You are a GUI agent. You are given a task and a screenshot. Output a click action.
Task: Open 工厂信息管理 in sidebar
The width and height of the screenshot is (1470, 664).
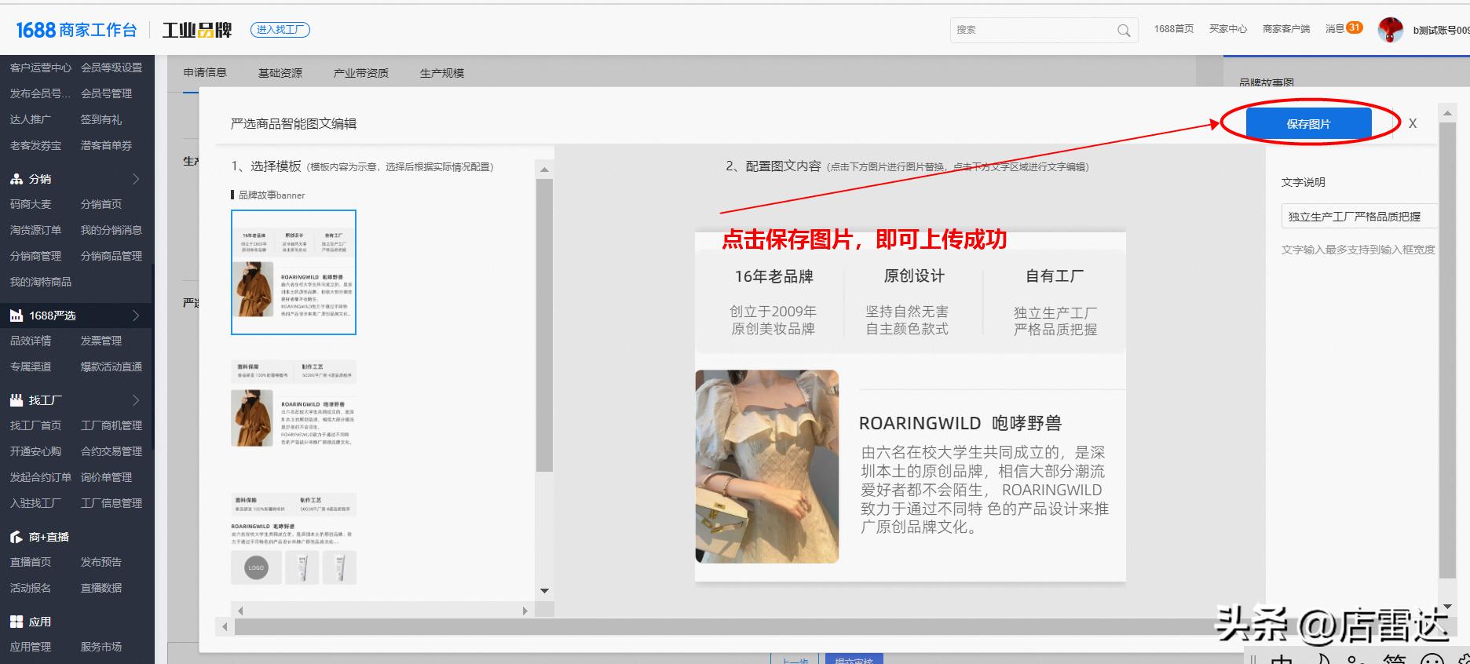pos(112,503)
